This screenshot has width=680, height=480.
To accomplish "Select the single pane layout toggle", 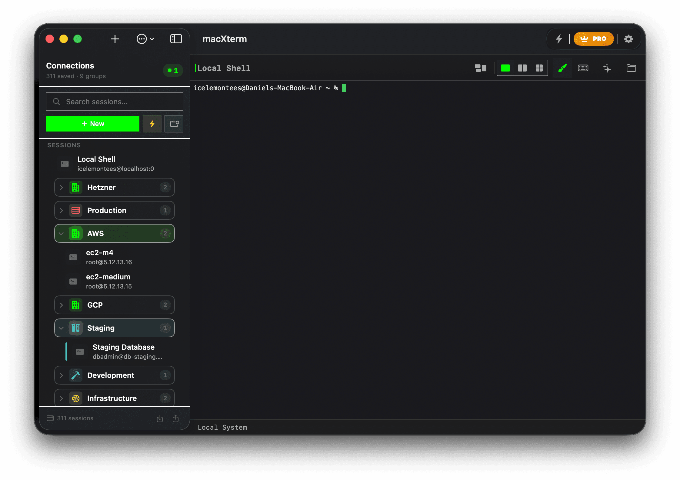I will (x=505, y=68).
